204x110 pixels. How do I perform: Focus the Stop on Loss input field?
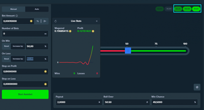(25, 84)
